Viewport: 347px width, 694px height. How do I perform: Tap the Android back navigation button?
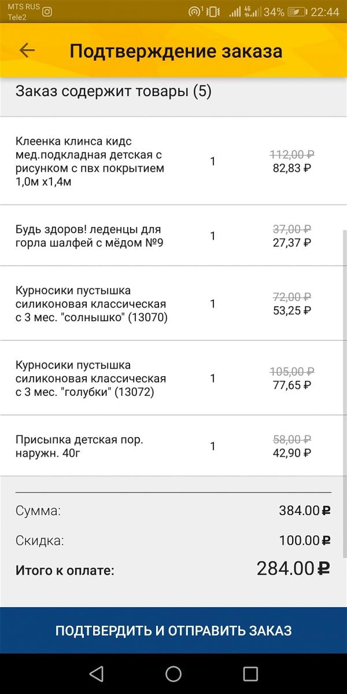point(96,674)
